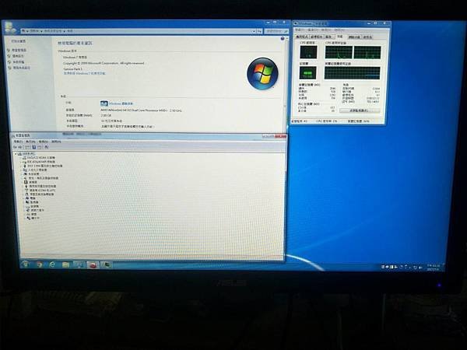
Task: Click the physical memory usage history graph
Action: pyautogui.click(x=352, y=73)
